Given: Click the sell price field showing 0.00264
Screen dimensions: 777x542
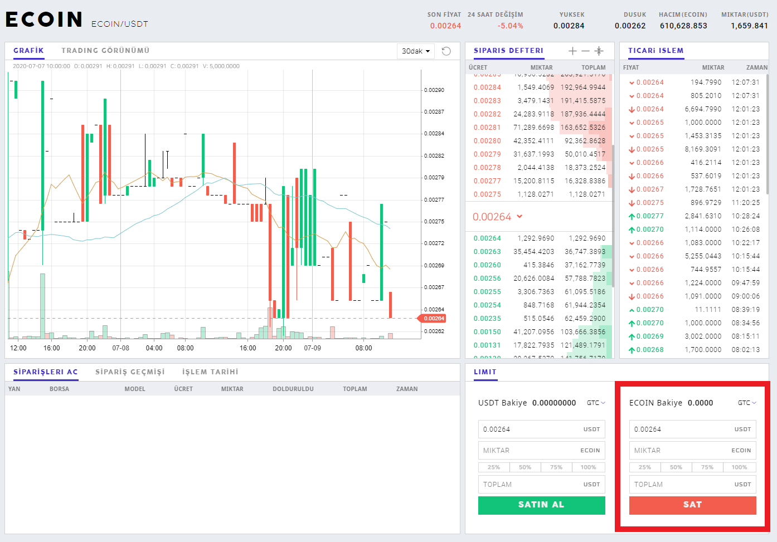Looking at the screenshot, I should tap(692, 429).
